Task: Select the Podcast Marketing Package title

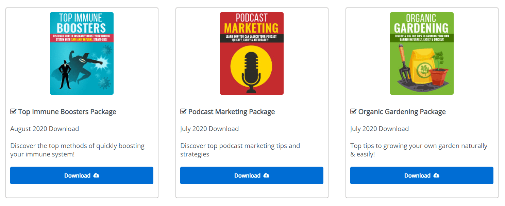Action: pyautogui.click(x=231, y=112)
